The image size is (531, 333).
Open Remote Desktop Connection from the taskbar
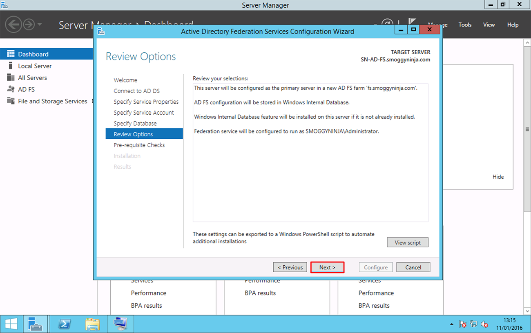120,324
